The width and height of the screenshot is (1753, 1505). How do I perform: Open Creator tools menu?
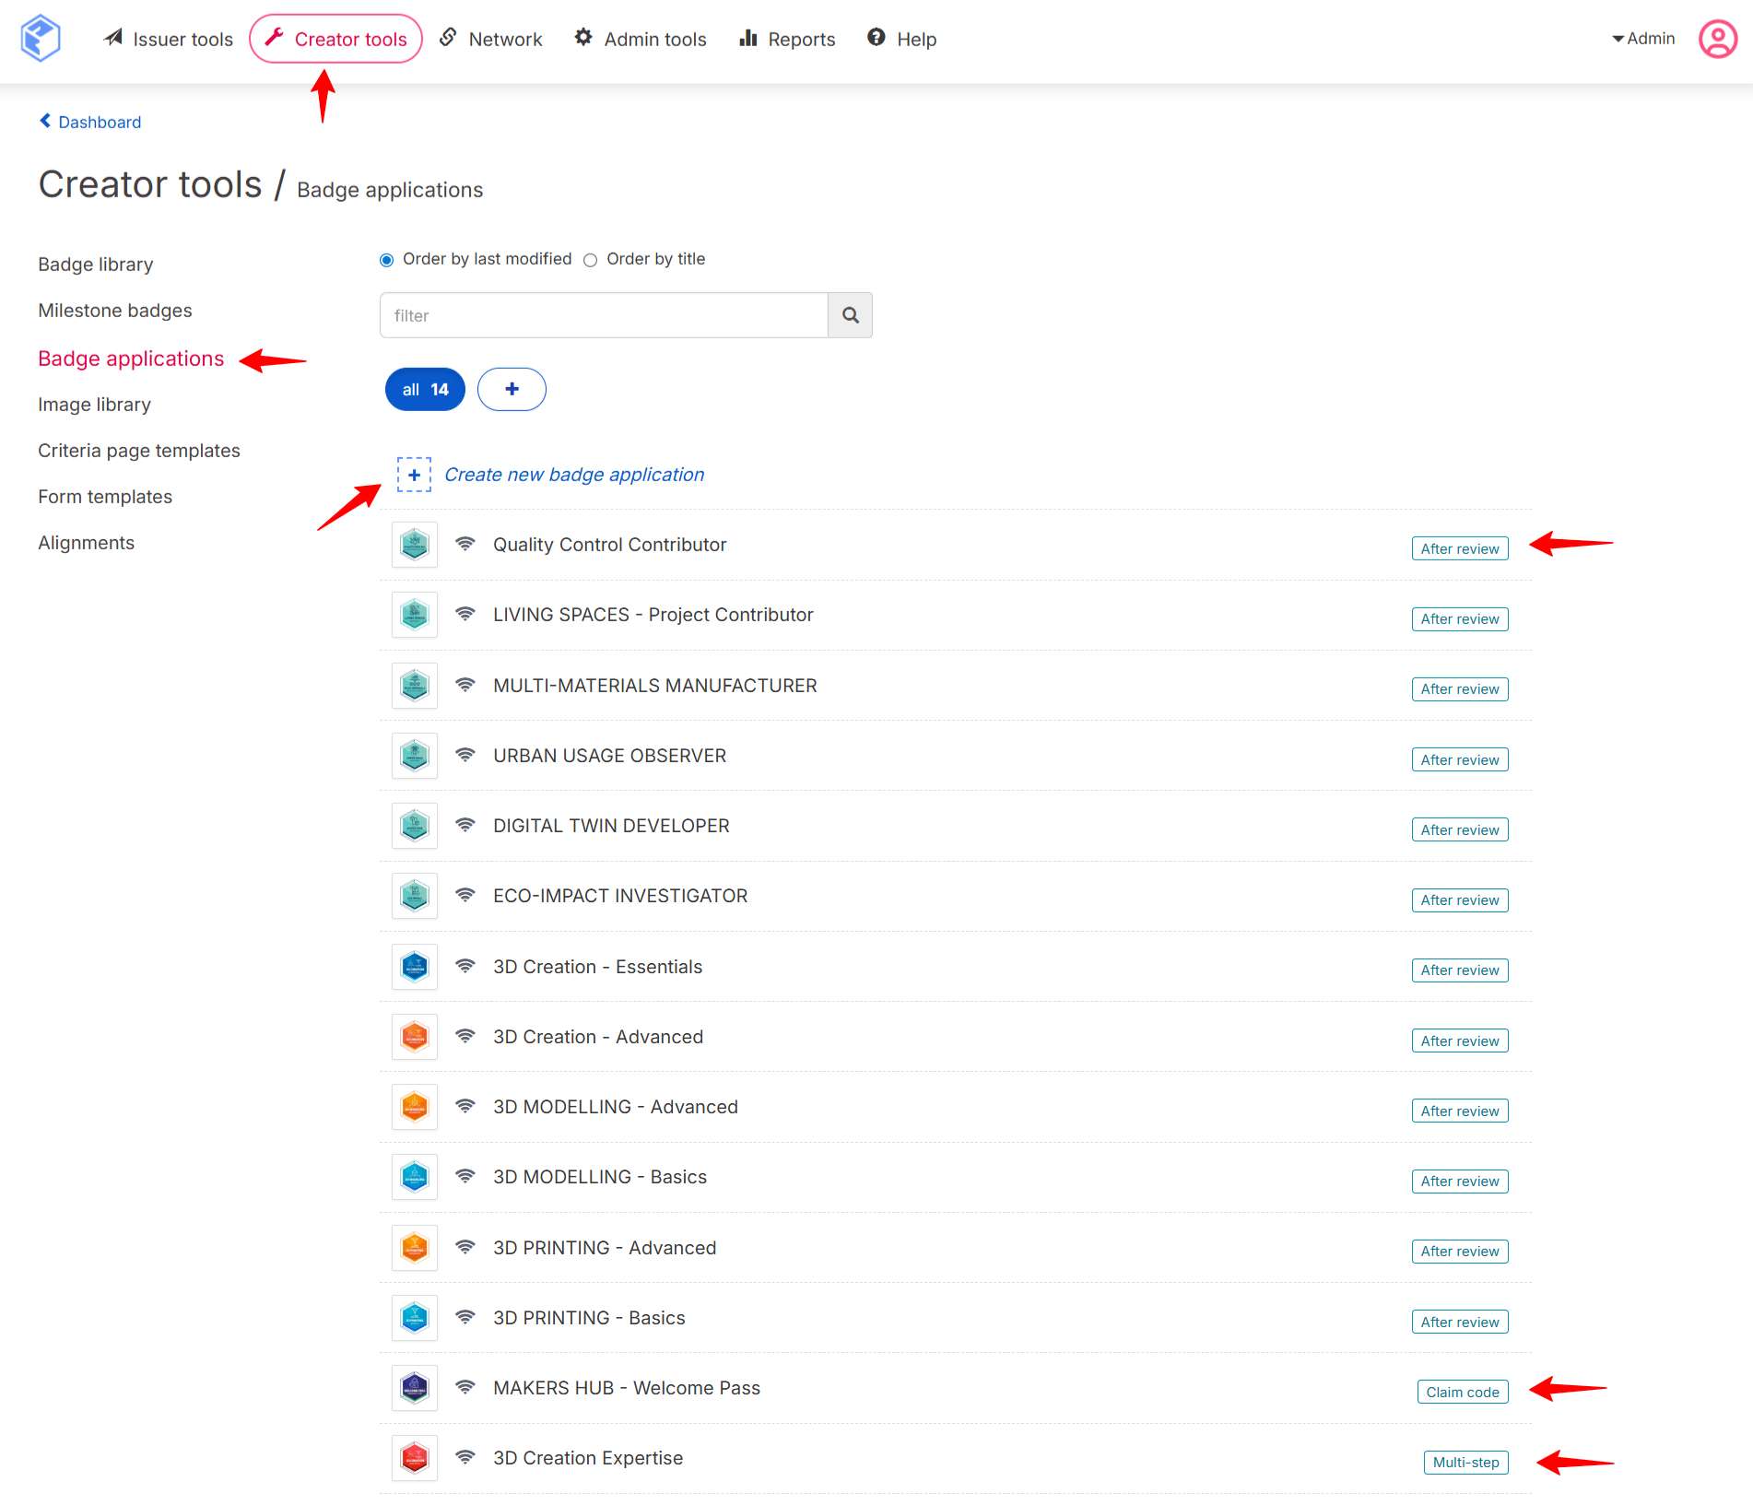[335, 39]
